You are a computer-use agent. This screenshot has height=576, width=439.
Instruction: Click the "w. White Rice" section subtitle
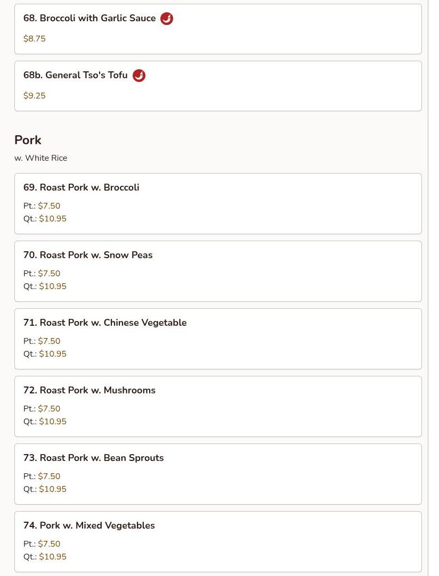[x=41, y=158]
